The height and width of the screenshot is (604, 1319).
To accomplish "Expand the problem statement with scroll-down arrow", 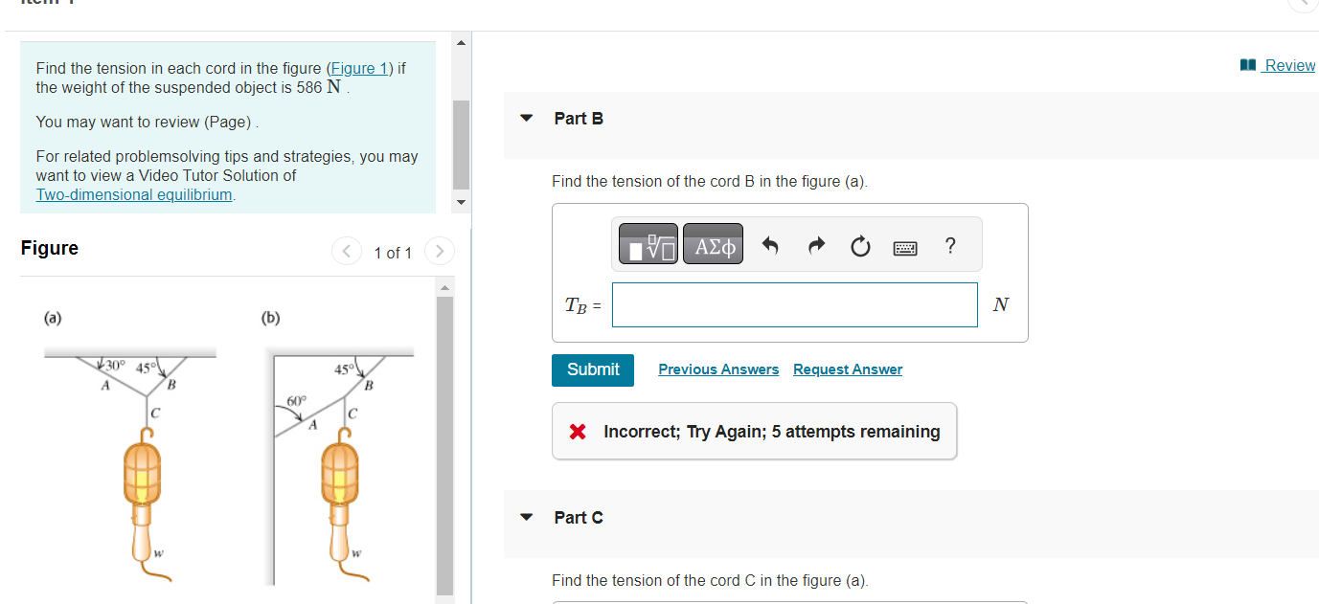I will click(x=461, y=202).
